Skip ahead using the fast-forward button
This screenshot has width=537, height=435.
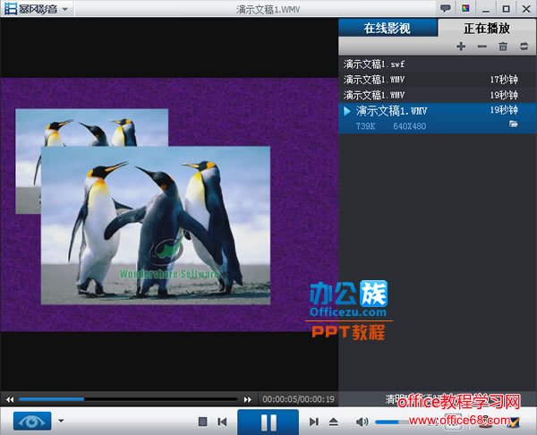click(247, 399)
